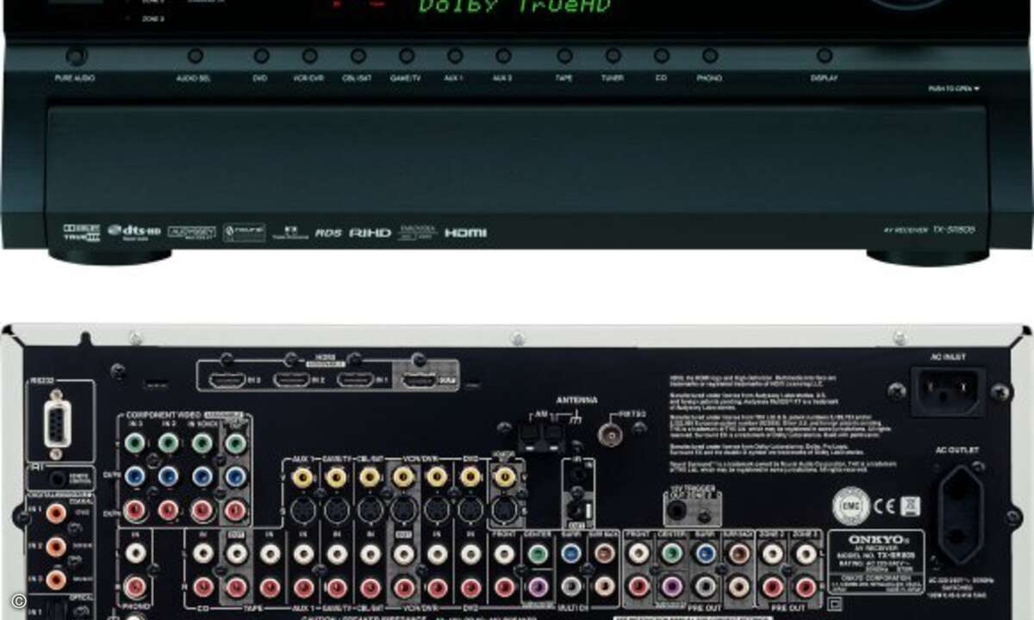
Task: Click the Dolby TrueHD display text
Action: tap(514, 6)
